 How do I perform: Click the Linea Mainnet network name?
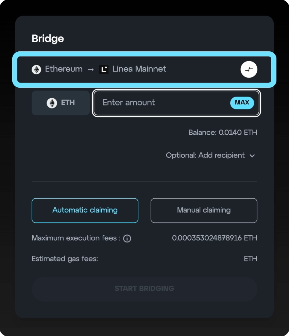[x=139, y=69]
